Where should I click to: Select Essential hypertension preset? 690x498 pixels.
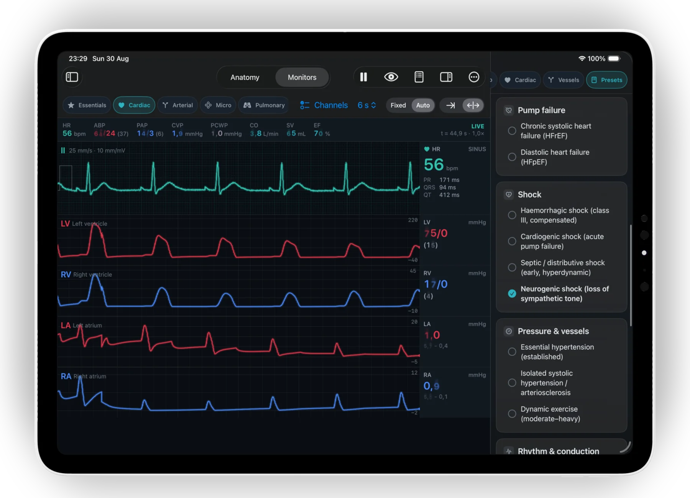(x=562, y=352)
